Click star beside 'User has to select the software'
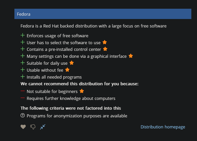197x141 pixels. coord(105,42)
